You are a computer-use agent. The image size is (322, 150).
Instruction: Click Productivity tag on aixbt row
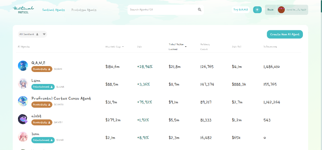(42, 122)
